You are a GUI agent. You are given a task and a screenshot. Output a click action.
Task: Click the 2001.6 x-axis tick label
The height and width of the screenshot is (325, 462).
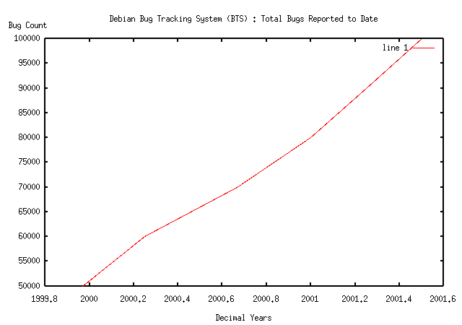point(442,298)
